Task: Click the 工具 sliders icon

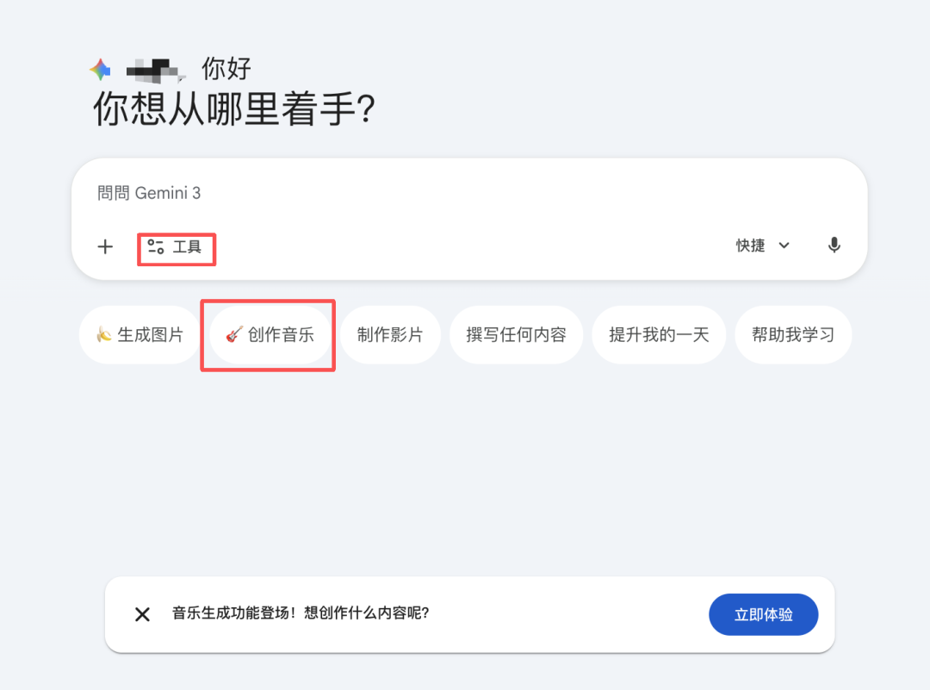Action: point(156,247)
